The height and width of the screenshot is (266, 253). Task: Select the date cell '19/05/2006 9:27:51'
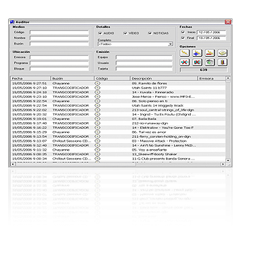tap(30, 83)
